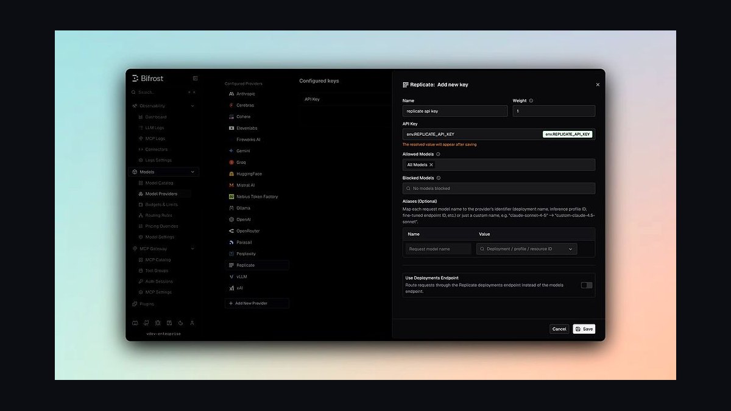Remove the All Models chip

coord(431,165)
